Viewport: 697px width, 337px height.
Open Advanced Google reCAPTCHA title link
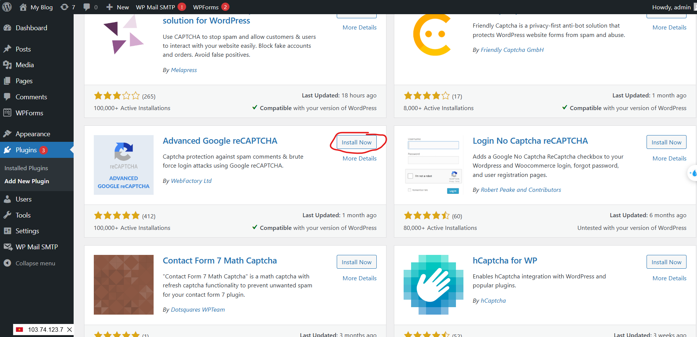(220, 141)
